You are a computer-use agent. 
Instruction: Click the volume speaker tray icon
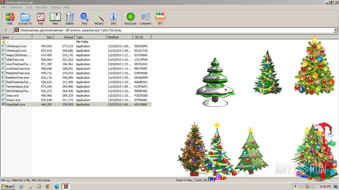[301, 187]
